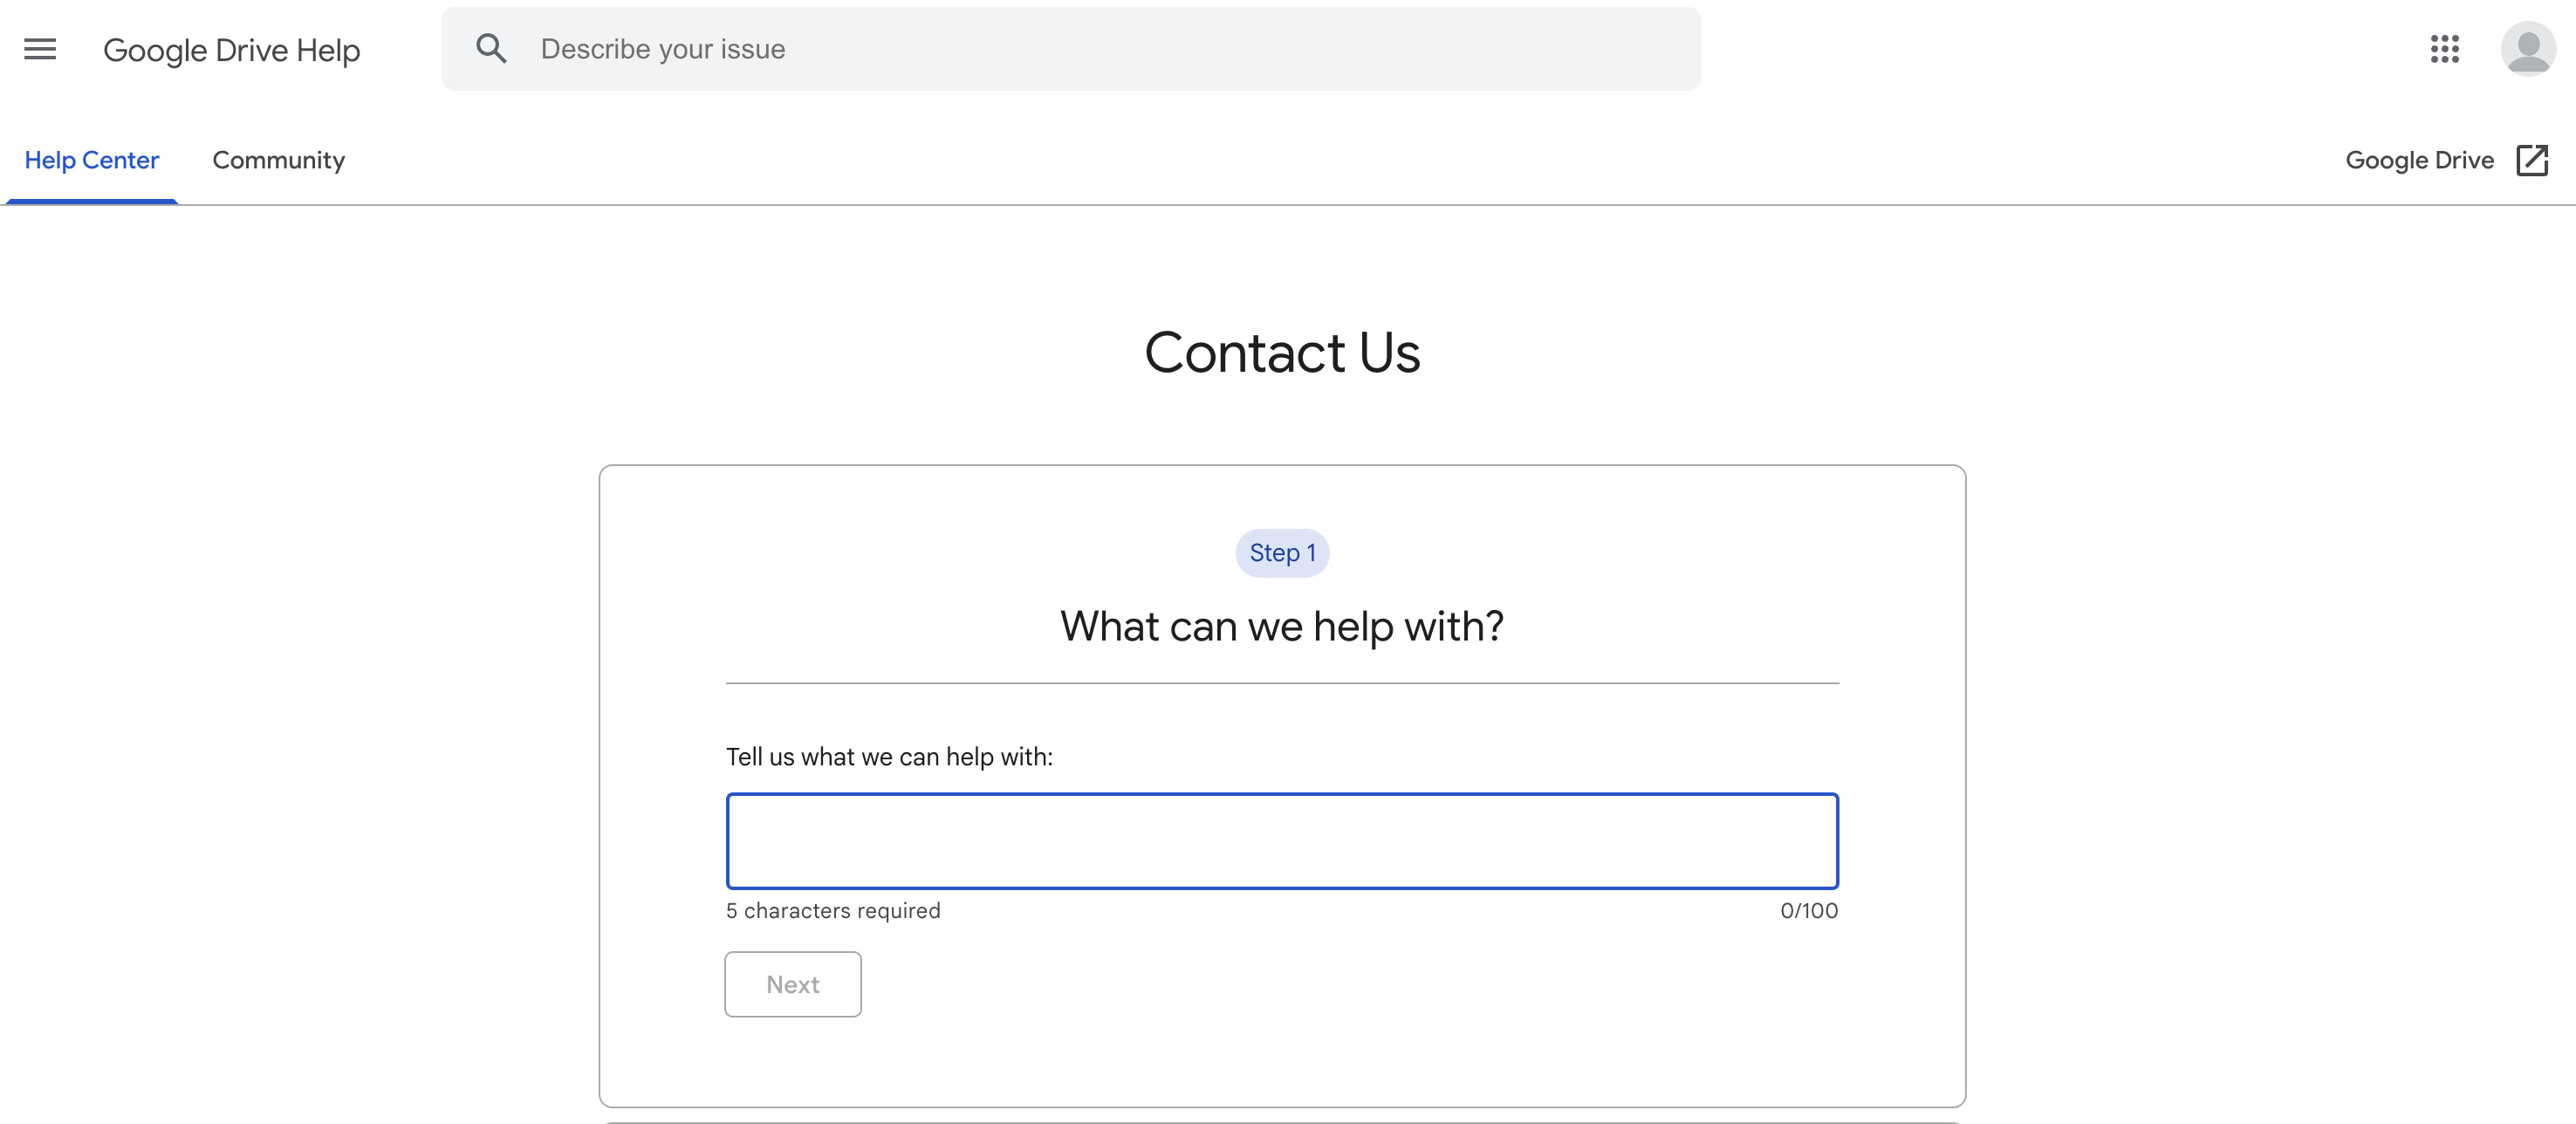Open the main hamburger menu
Screen dimensions: 2576x1124
point(40,49)
